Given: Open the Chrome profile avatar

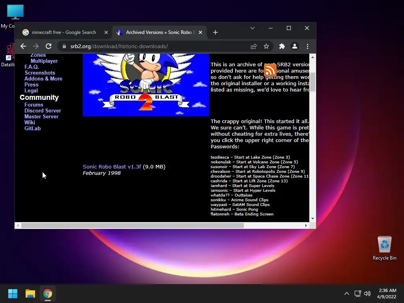Looking at the screenshot, I should click(x=294, y=47).
